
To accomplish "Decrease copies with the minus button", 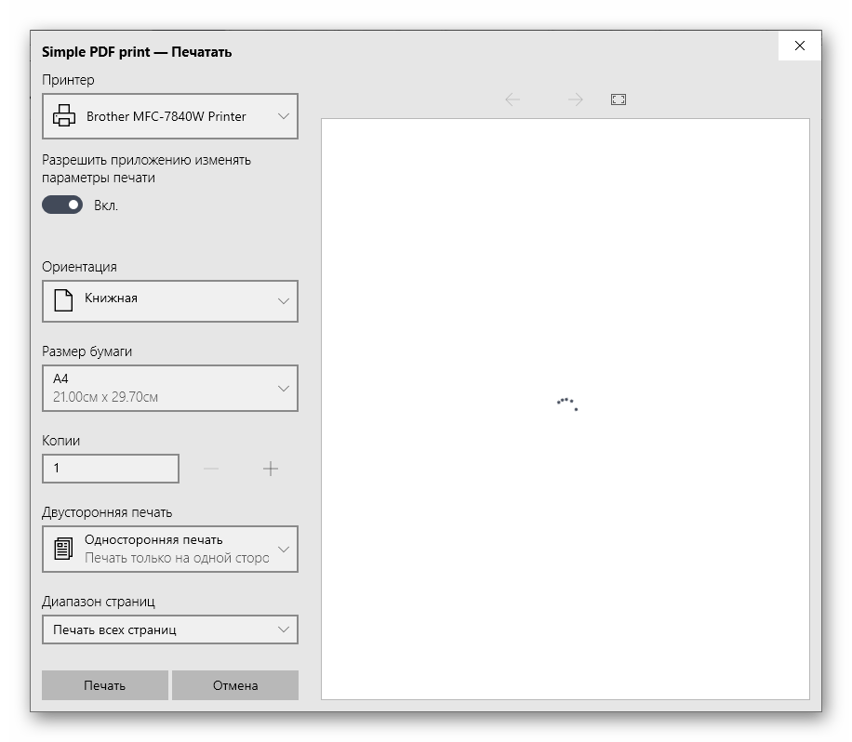I will tap(211, 469).
